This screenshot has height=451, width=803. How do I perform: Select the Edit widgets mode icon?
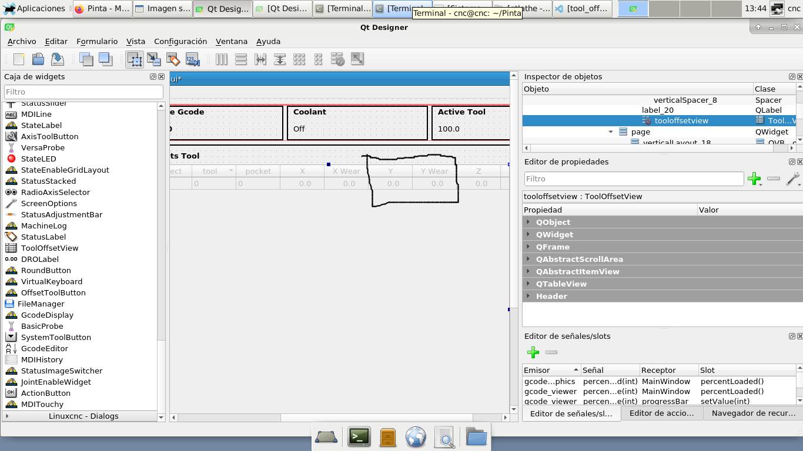coord(135,59)
